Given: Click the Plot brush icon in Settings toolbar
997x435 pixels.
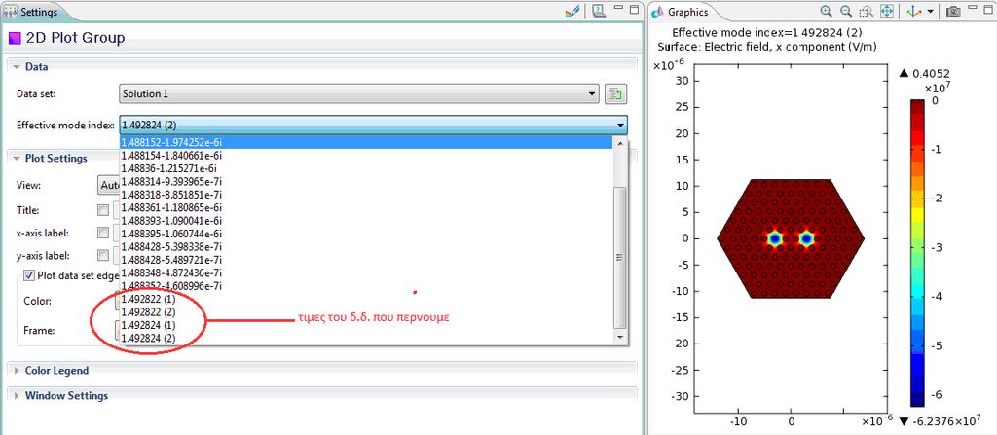Looking at the screenshot, I should click(x=572, y=11).
